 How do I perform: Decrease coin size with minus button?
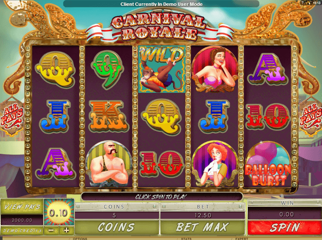[x=51, y=230]
